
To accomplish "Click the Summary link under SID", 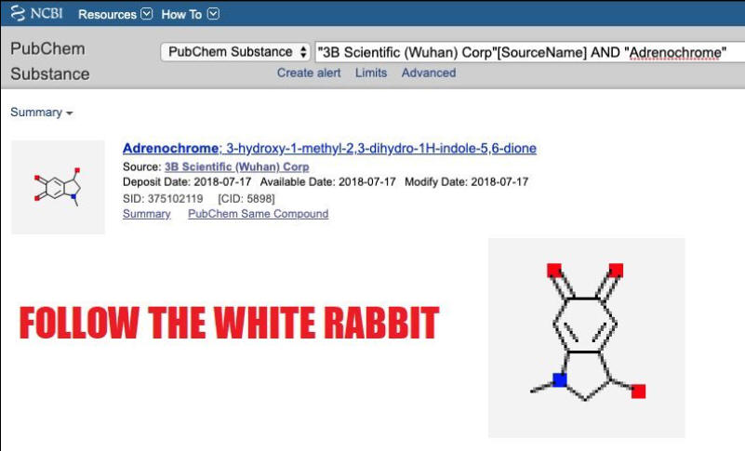I will [x=146, y=214].
